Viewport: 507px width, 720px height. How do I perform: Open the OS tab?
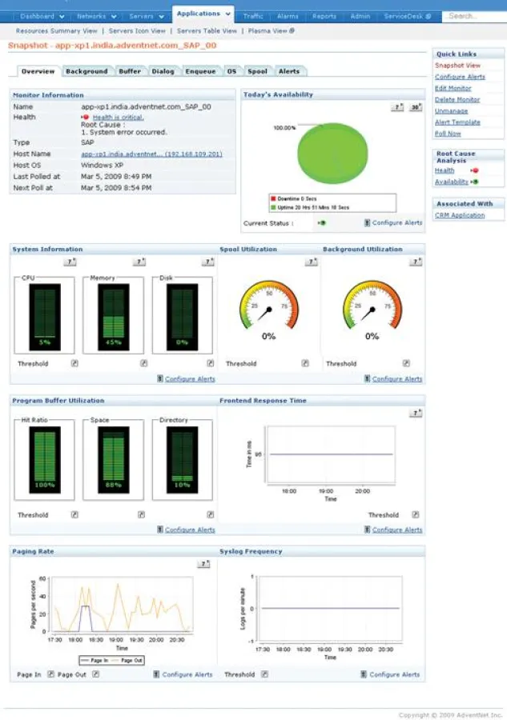[231, 71]
